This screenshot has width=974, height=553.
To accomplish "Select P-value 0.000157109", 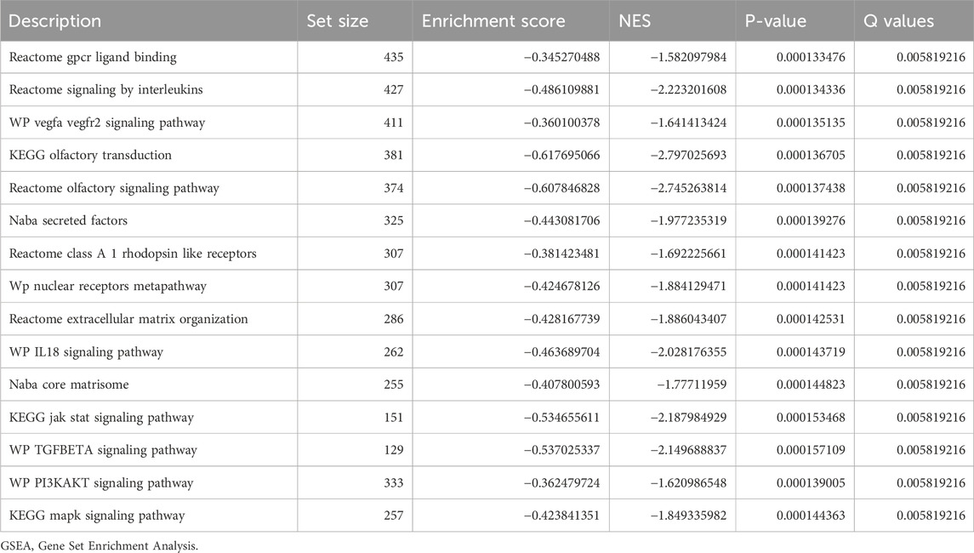I will tap(811, 450).
